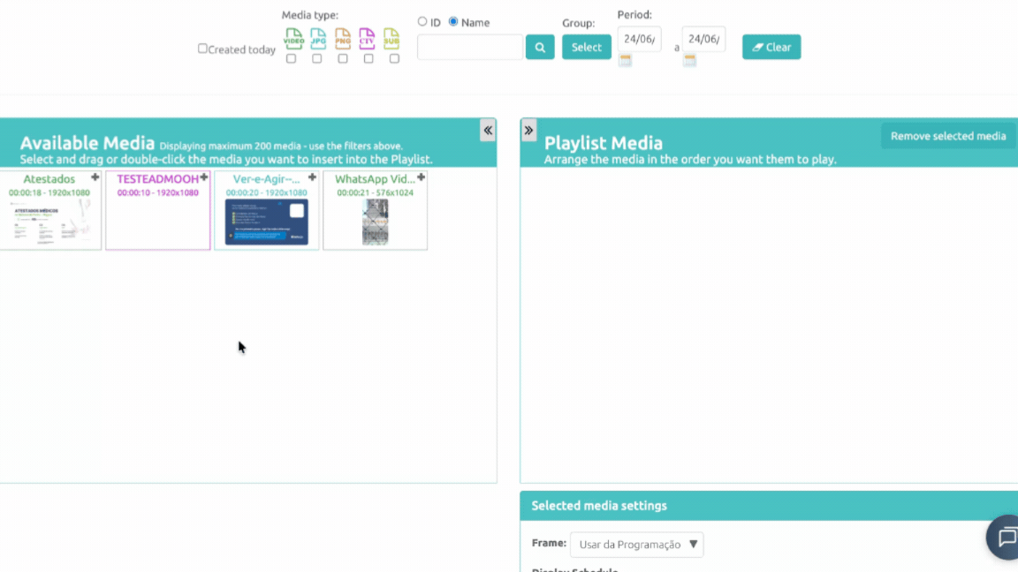Screen dimensions: 1018x572
Task: Click the period end date field
Action: [703, 39]
